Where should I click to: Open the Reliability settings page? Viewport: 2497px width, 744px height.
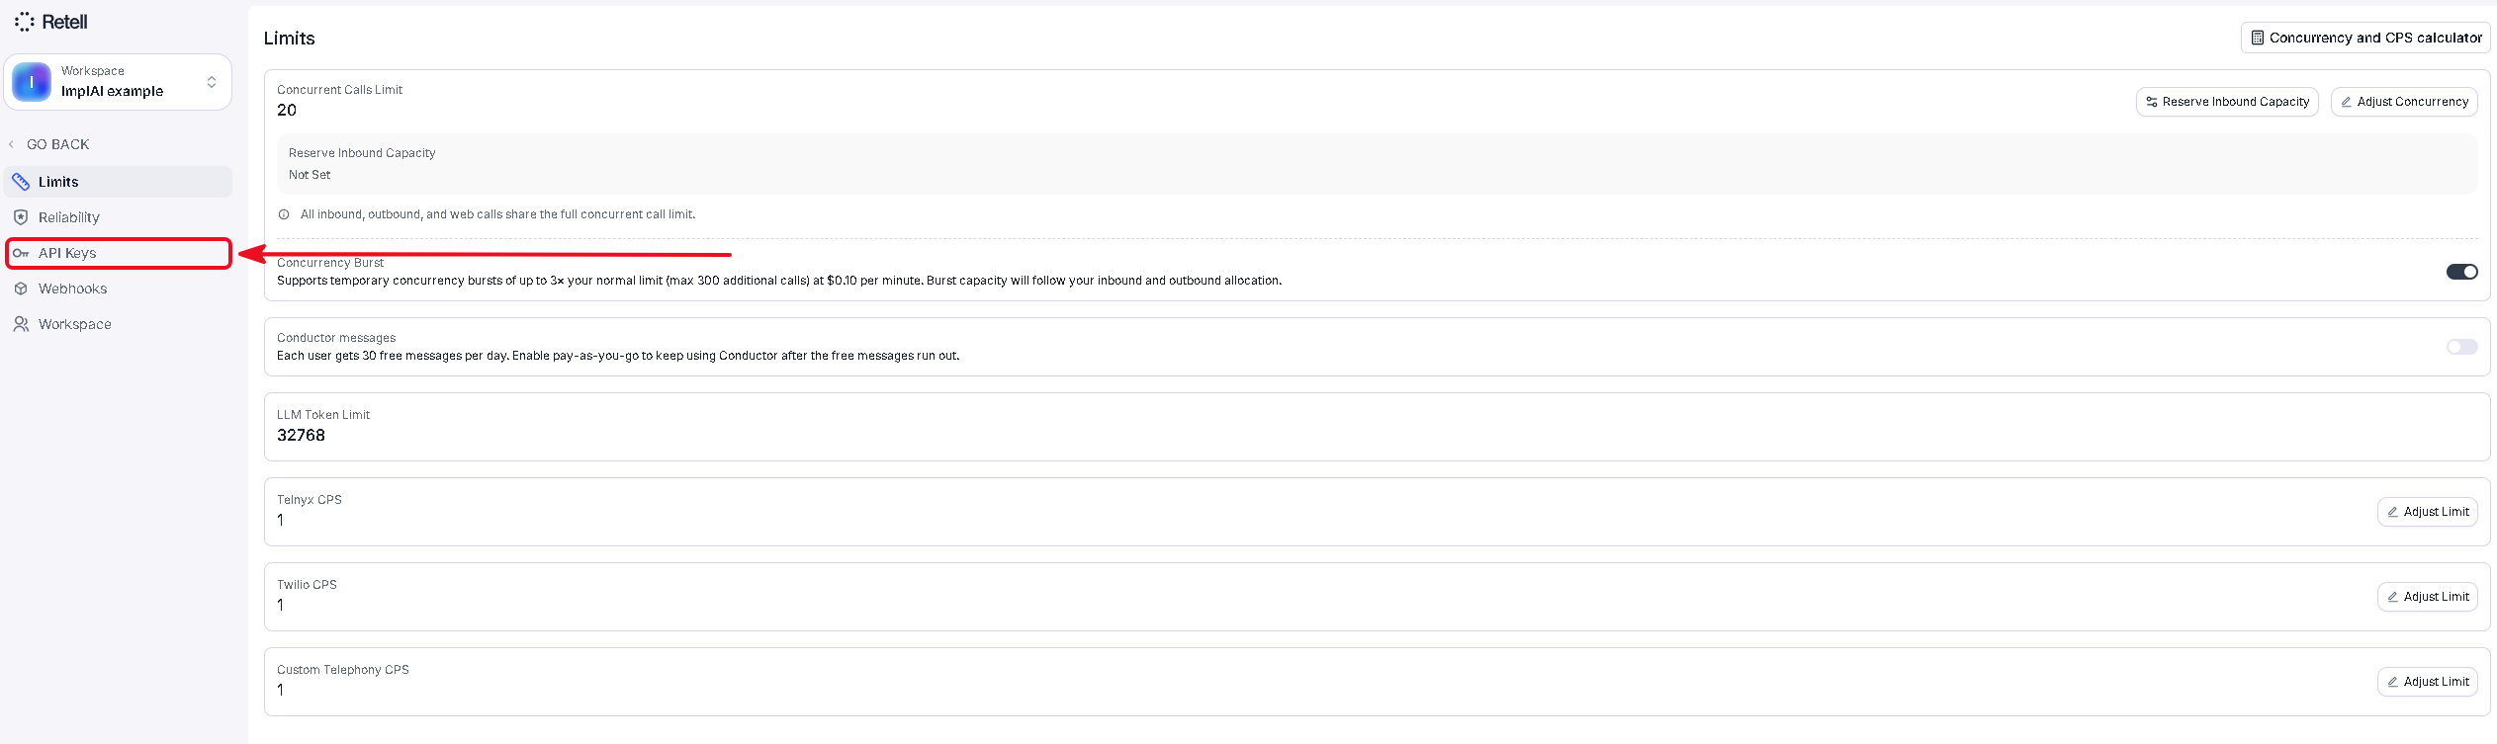[x=119, y=217]
